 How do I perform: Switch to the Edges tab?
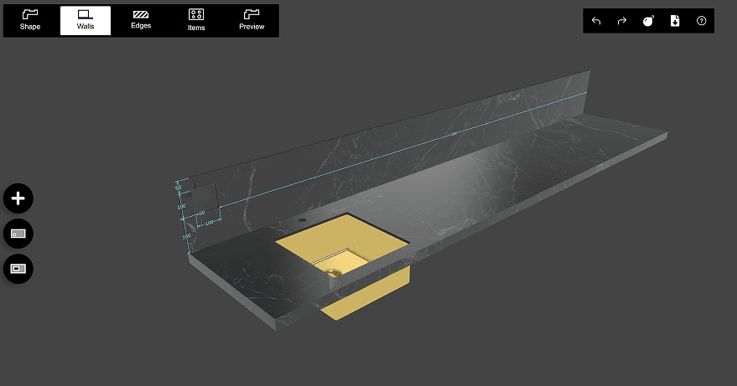[141, 21]
